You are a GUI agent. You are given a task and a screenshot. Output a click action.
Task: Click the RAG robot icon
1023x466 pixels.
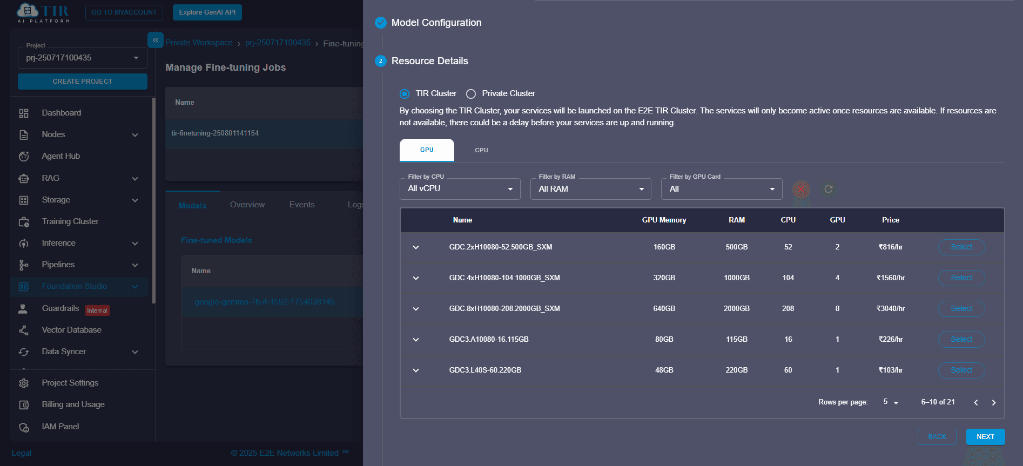[24, 178]
